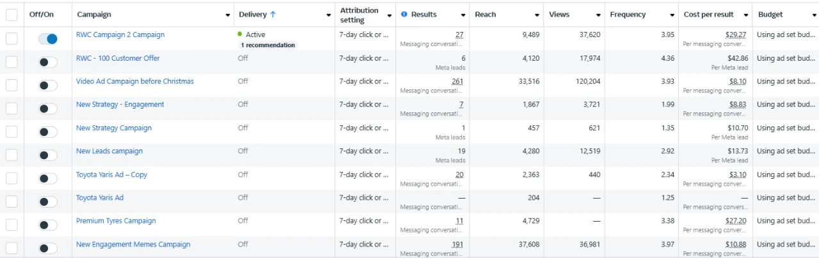Viewport: 819px width, 258px height.
Task: Expand attribution setting for RWC Campaign 2
Action: (389, 35)
